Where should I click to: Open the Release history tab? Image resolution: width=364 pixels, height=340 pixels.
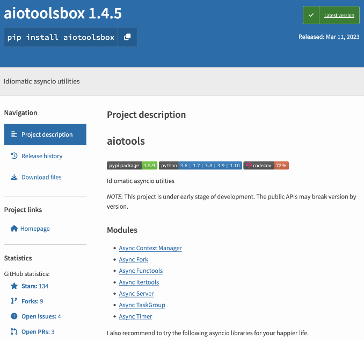pos(42,156)
